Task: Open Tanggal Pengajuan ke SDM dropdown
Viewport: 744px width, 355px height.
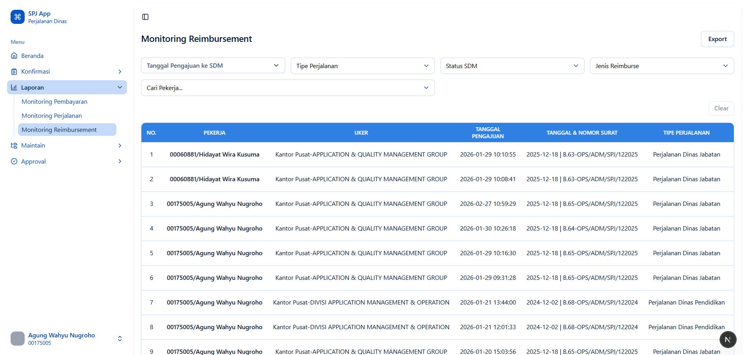Action: pyautogui.click(x=213, y=65)
